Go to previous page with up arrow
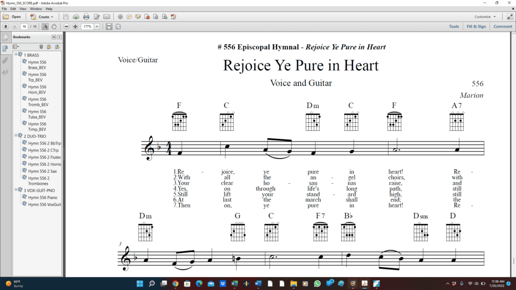The width and height of the screenshot is (516, 290). (x=6, y=26)
